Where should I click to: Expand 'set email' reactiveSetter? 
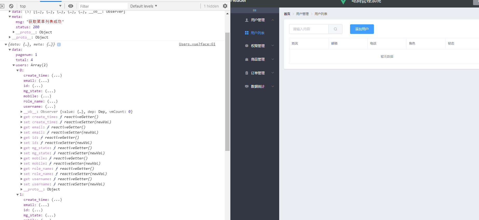pyautogui.click(x=21, y=132)
